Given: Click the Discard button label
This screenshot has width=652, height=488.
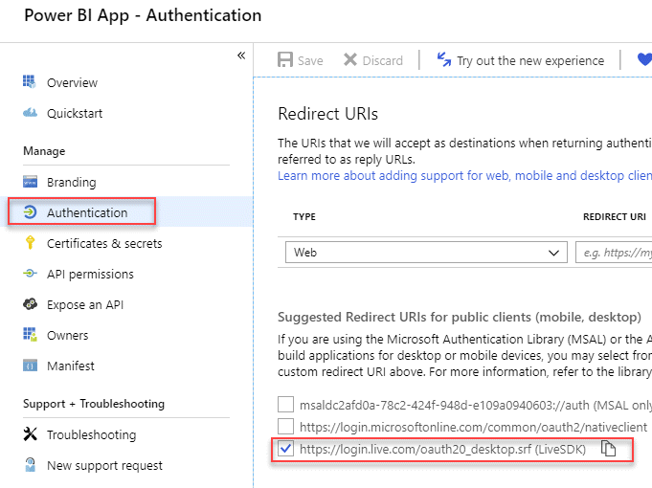Looking at the screenshot, I should tap(383, 60).
